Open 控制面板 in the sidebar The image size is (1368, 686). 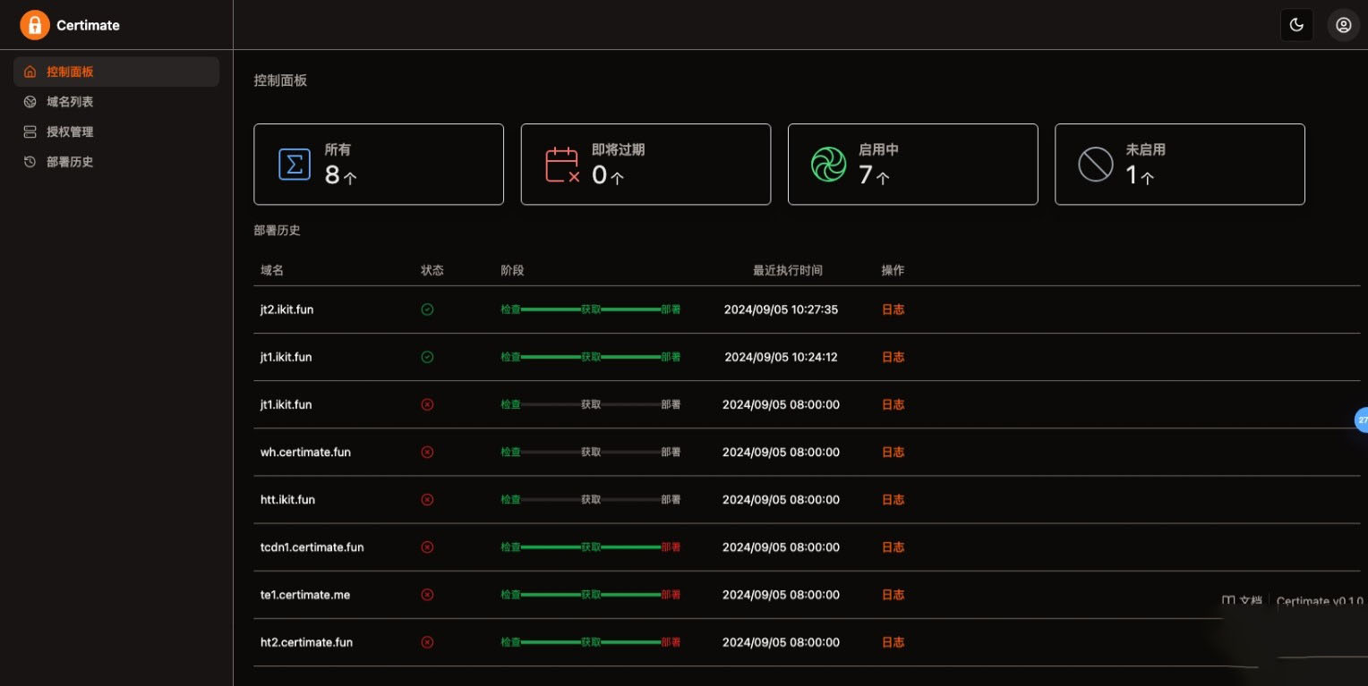pyautogui.click(x=70, y=72)
